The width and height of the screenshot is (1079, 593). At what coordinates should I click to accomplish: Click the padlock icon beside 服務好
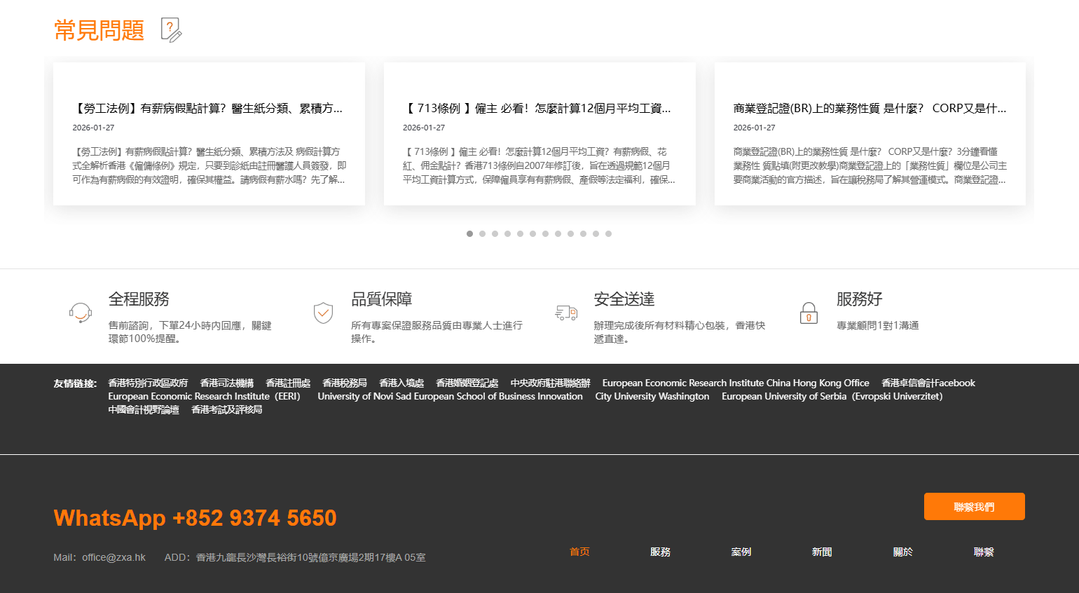[x=809, y=313]
